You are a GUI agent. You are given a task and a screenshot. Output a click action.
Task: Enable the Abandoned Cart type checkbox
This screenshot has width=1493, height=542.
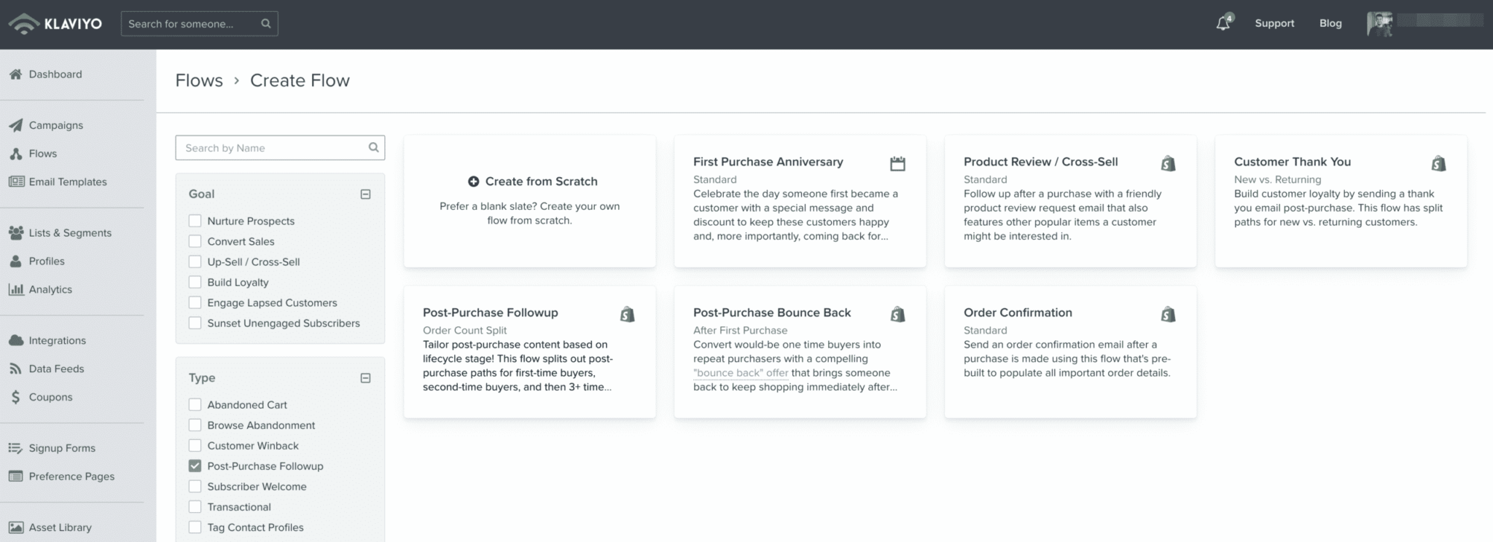click(195, 405)
